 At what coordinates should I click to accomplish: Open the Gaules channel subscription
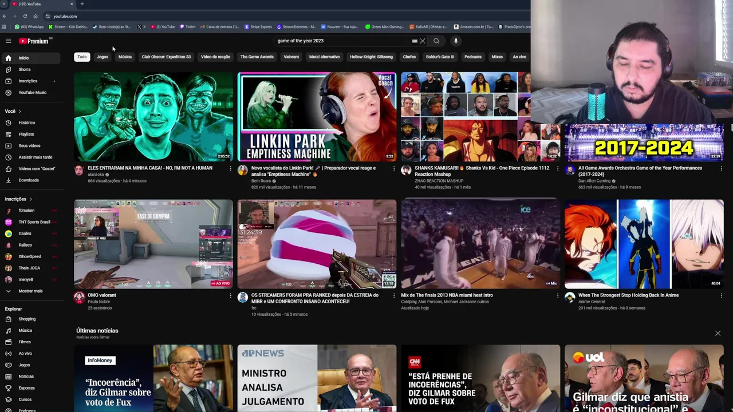pos(30,233)
